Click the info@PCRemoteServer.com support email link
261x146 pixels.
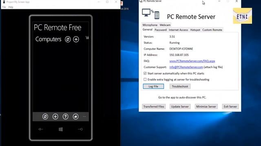point(186,67)
